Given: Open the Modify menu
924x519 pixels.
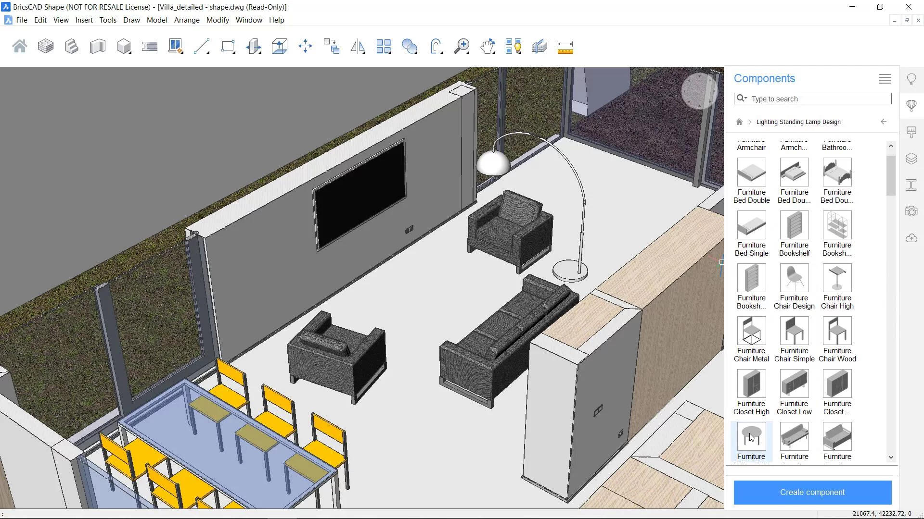Looking at the screenshot, I should (218, 20).
